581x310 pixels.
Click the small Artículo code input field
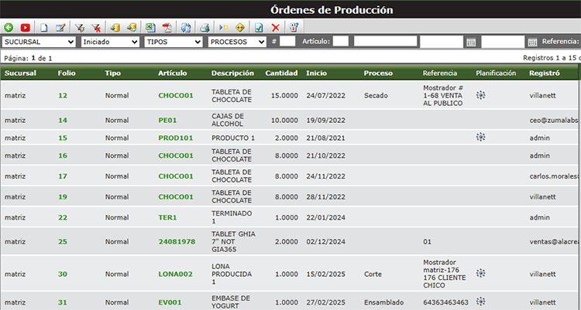pyautogui.click(x=341, y=42)
